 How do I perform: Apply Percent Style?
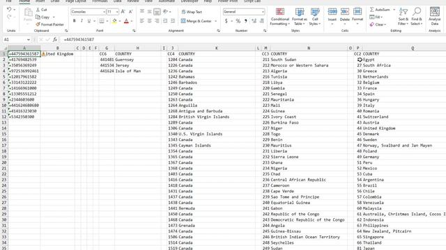click(238, 21)
